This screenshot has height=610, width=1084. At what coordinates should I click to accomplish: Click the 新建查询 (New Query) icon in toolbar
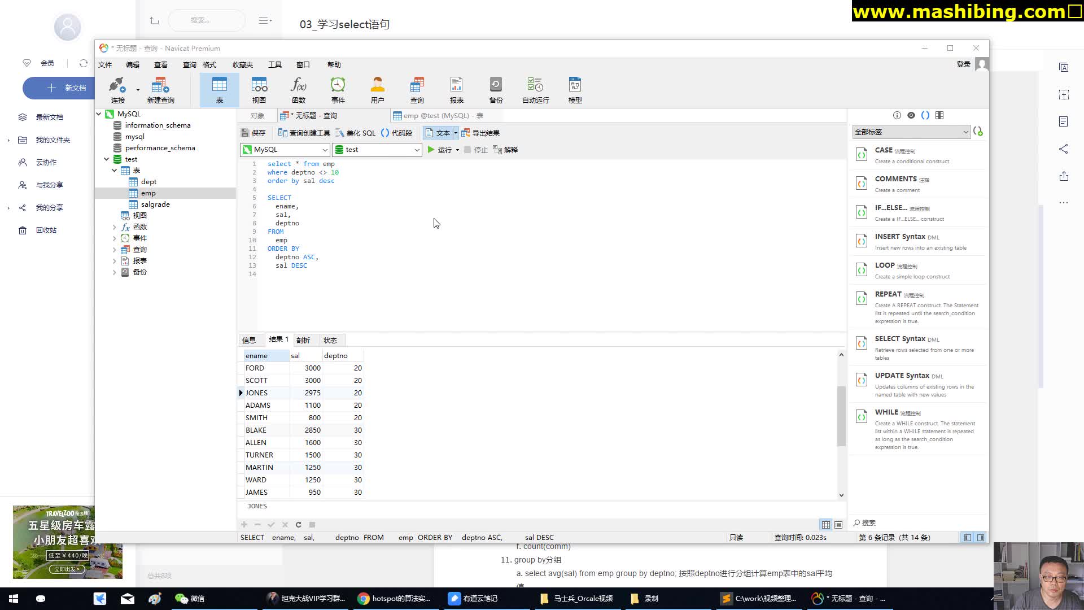coord(160,88)
